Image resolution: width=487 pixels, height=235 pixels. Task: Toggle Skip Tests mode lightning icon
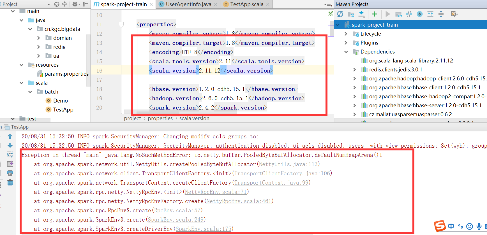click(420, 14)
